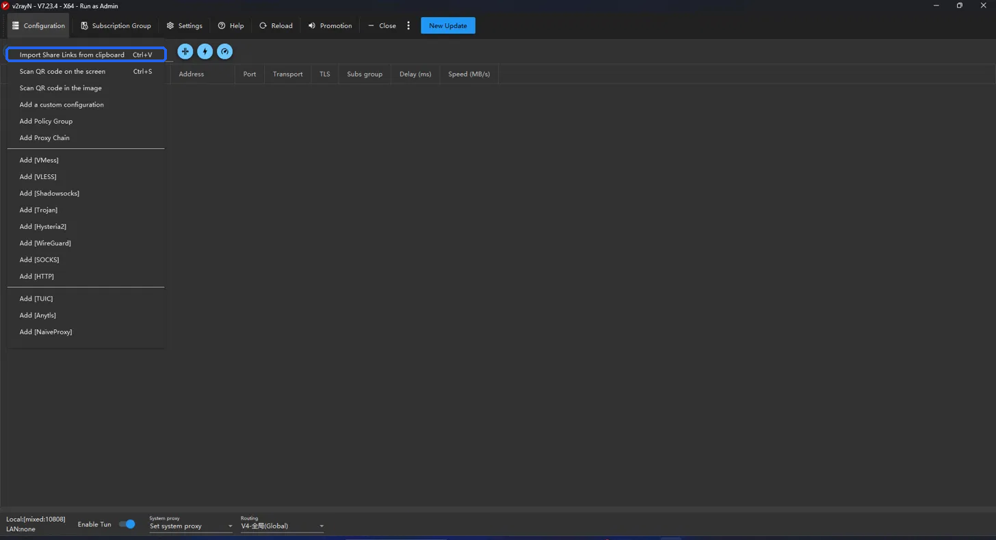
Task: Sort by the Speed (MB/s) column header
Action: tap(469, 74)
